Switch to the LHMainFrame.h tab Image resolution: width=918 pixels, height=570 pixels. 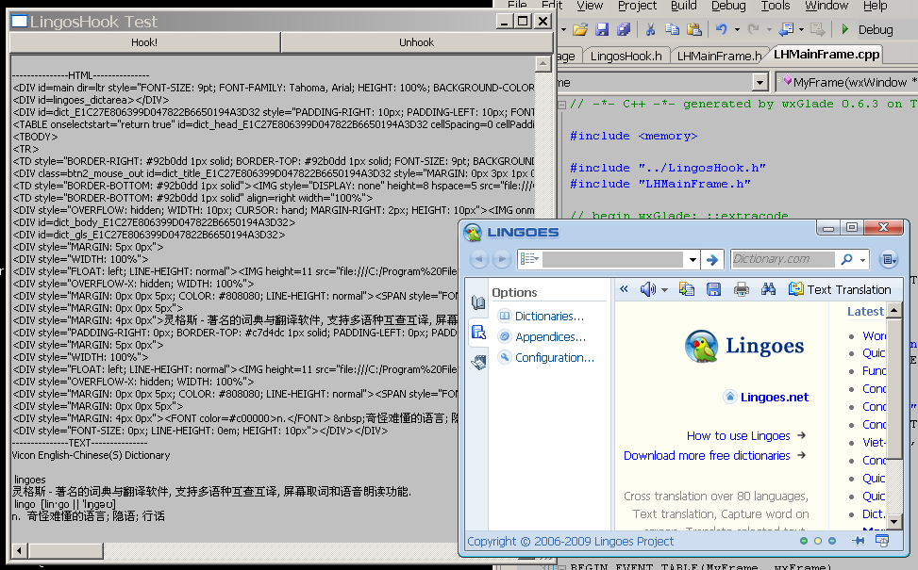click(x=720, y=57)
